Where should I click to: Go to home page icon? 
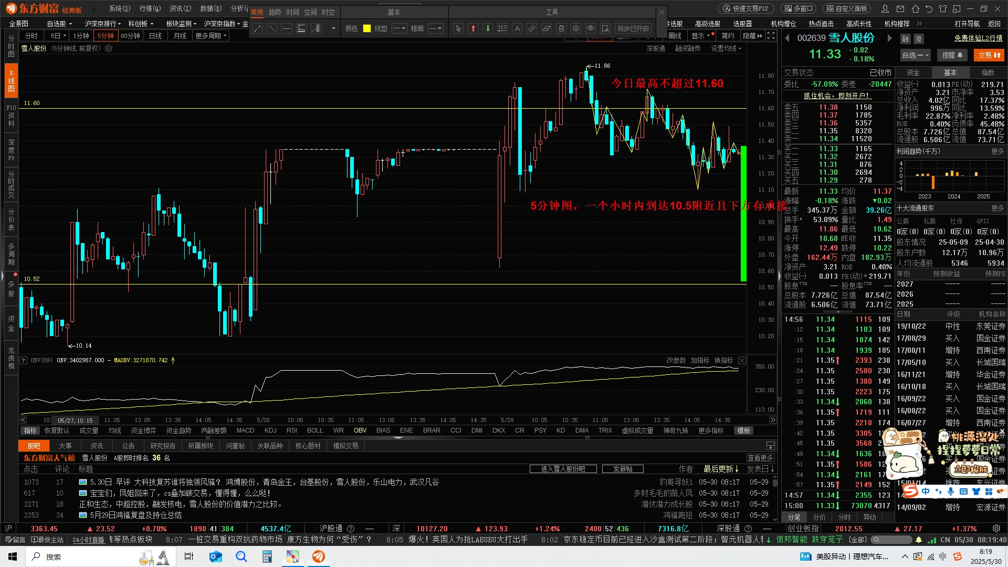point(916,9)
